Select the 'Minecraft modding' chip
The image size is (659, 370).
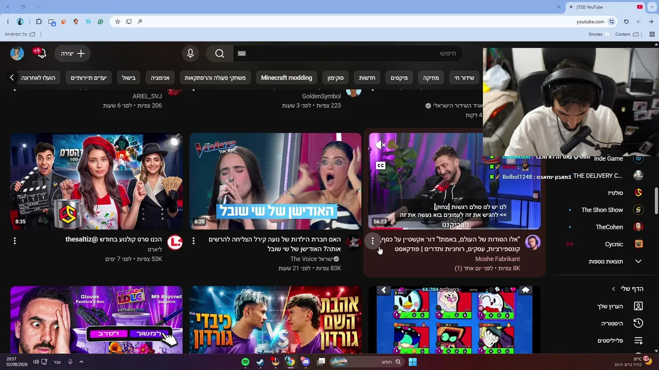point(287,78)
